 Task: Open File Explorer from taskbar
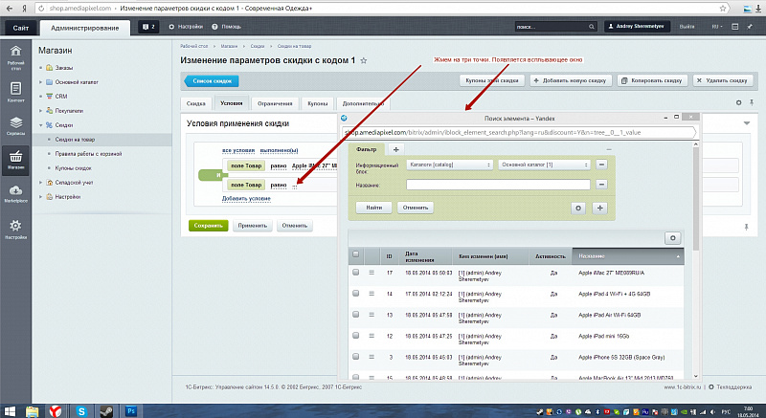tap(32, 411)
